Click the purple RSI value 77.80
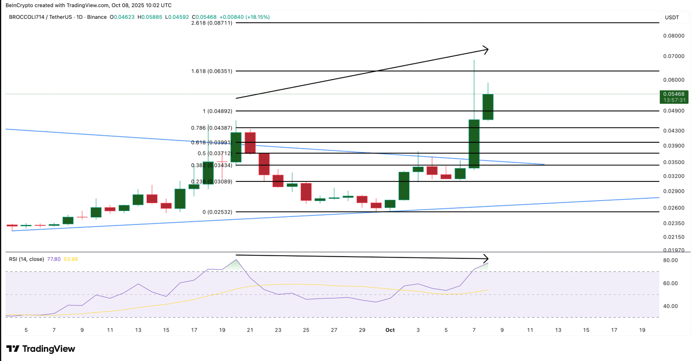 [54, 259]
